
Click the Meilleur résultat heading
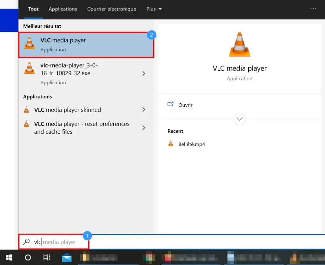coord(42,26)
